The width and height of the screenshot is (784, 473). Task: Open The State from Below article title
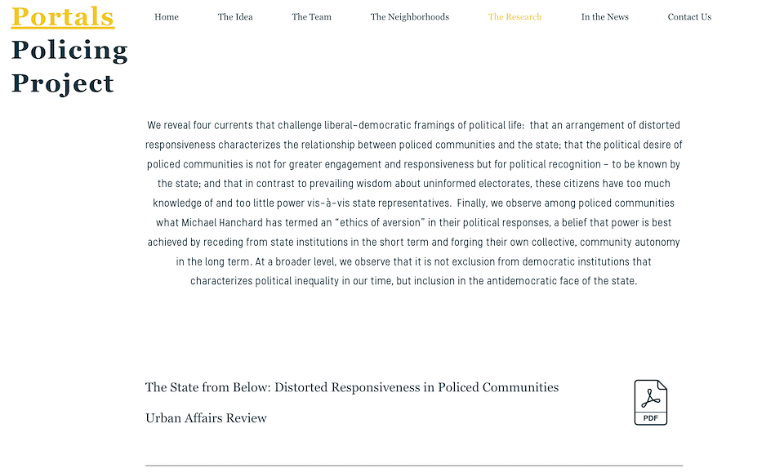(x=352, y=387)
